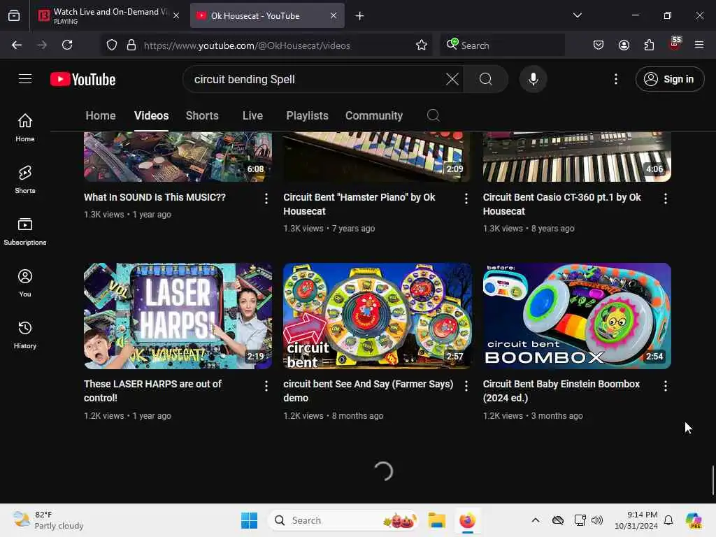Click the Firefox URL address bar
Viewport: 716px width, 537px height.
[266, 45]
